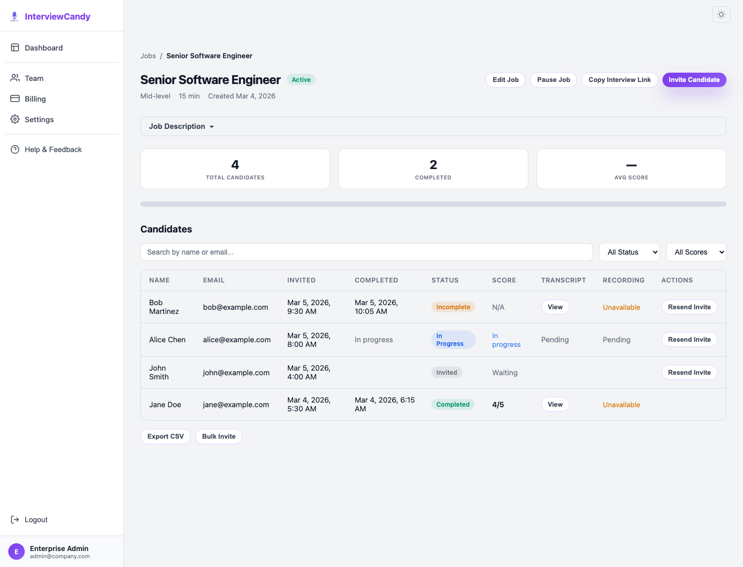Open the All Scores filter dropdown
The height and width of the screenshot is (567, 743).
pos(697,252)
